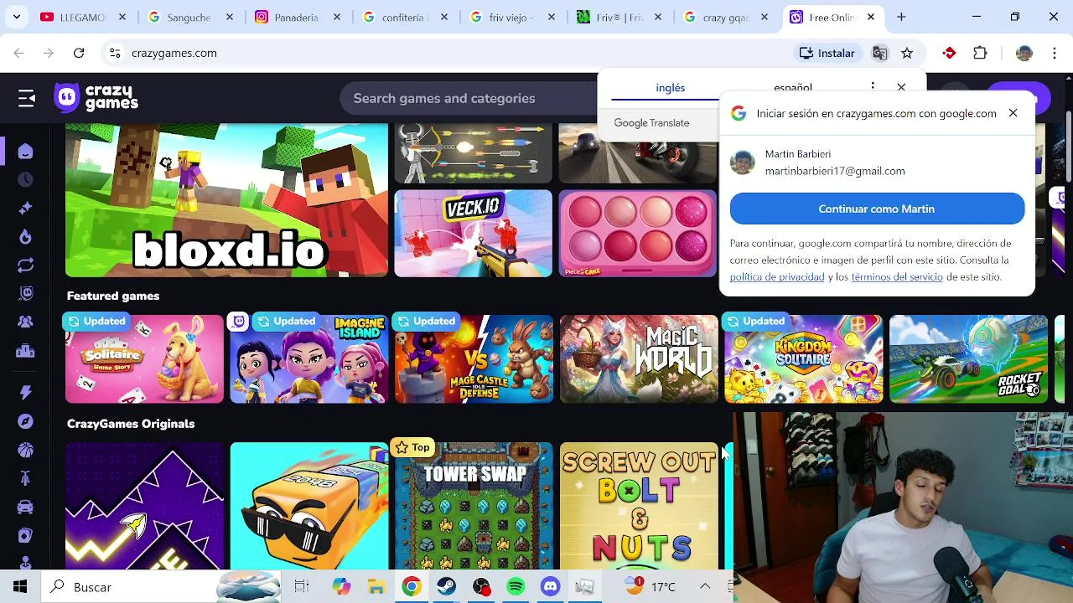The image size is (1073, 603).
Task: Open the CrazyGames logo home link
Action: tap(96, 98)
